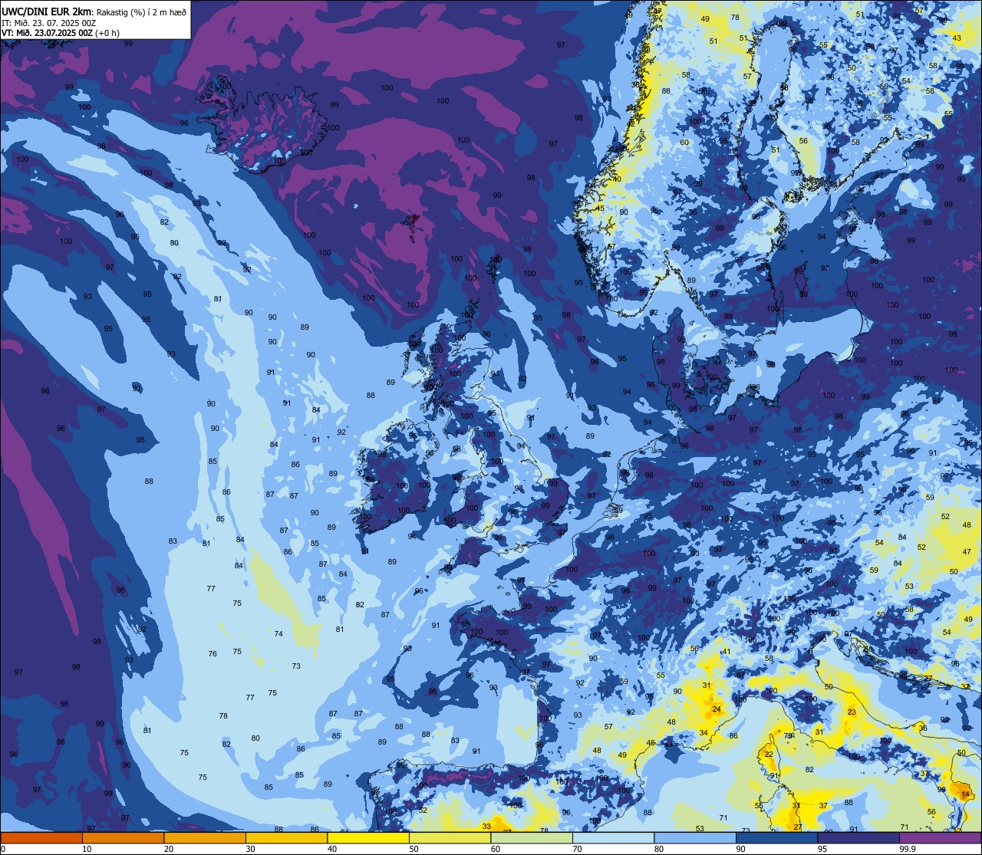Click the legend scale label "20"
This screenshot has height=855, width=982.
click(169, 849)
